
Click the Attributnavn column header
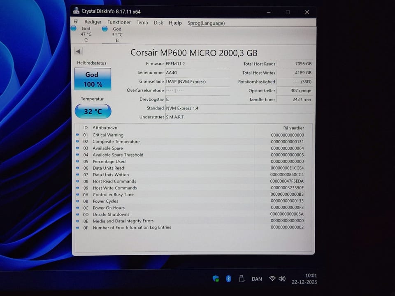click(x=105, y=127)
